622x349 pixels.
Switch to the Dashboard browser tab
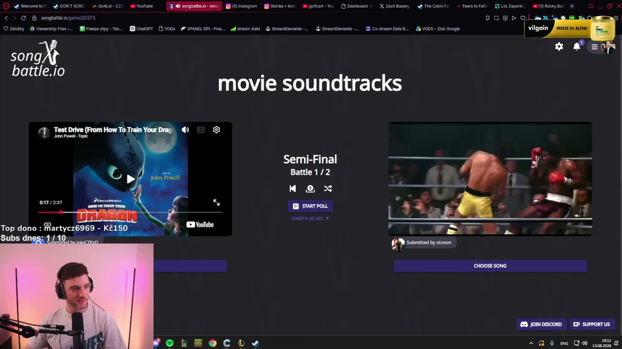pos(357,6)
